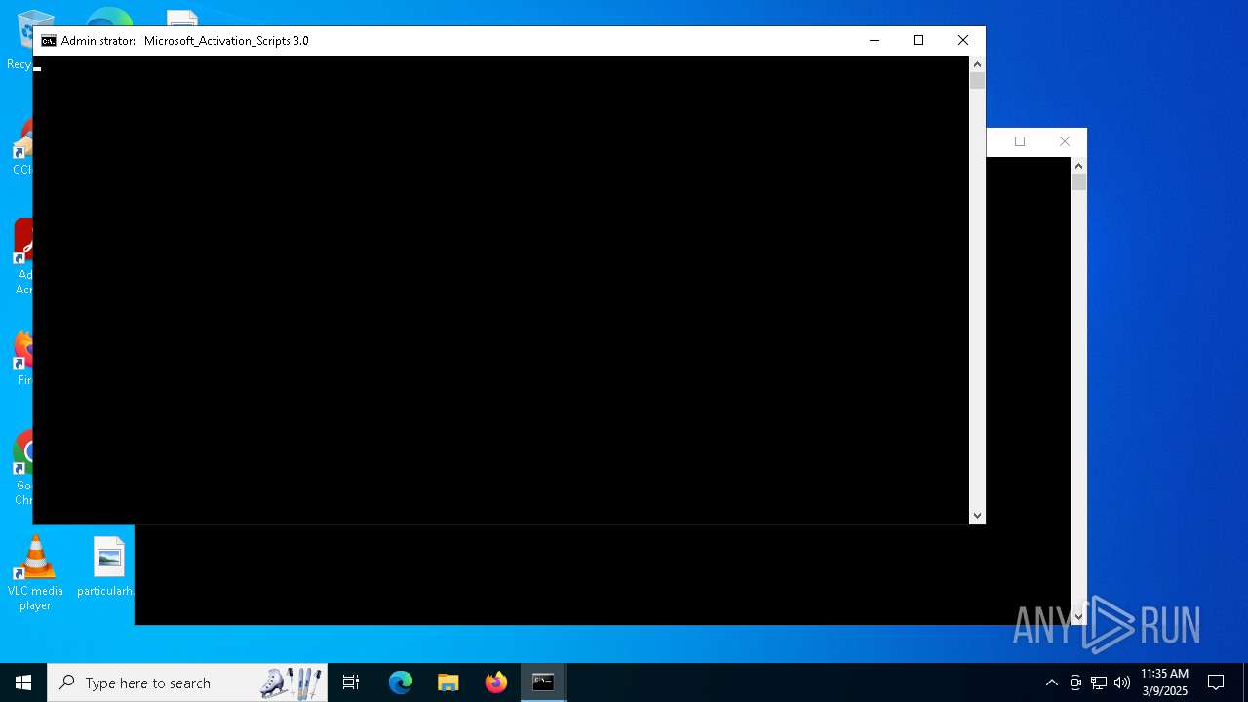Show hidden system tray icons

[1051, 682]
